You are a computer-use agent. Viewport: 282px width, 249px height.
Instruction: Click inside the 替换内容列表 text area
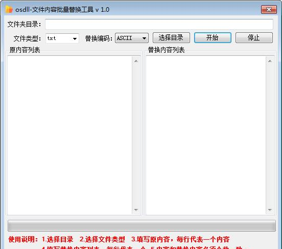pos(206,135)
